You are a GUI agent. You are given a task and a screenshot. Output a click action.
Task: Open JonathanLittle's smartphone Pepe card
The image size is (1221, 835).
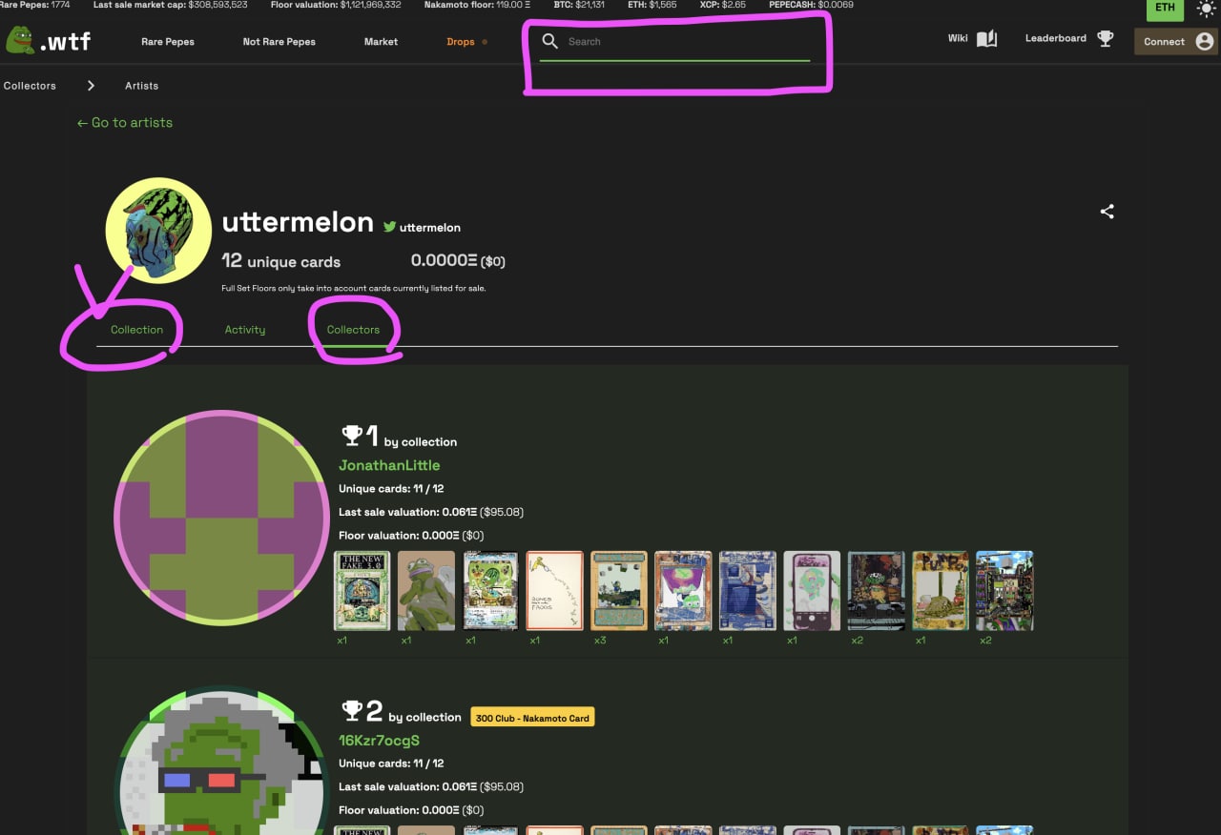pos(812,591)
